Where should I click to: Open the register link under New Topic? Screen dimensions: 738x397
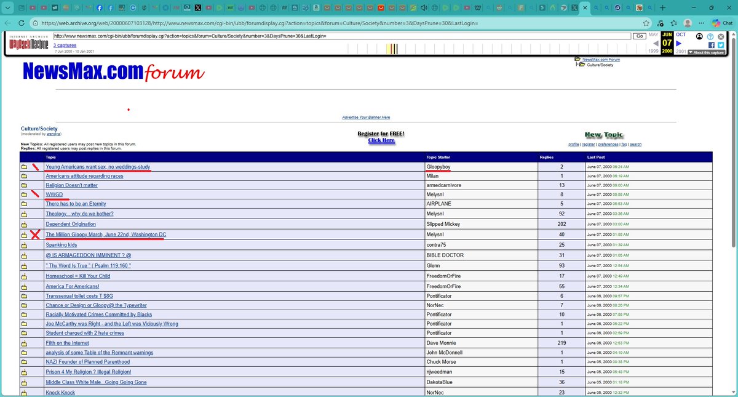(589, 144)
